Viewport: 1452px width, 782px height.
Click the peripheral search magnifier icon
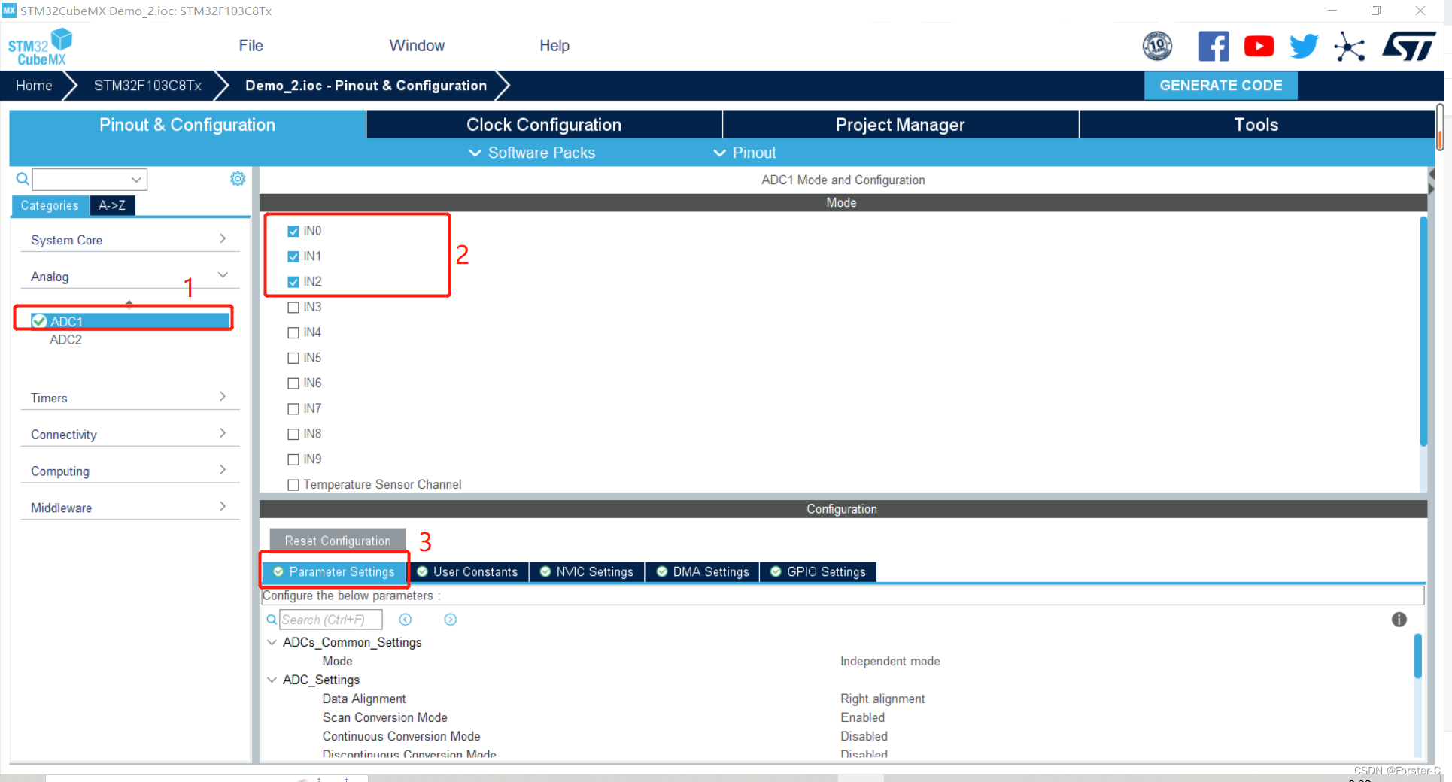coord(23,179)
